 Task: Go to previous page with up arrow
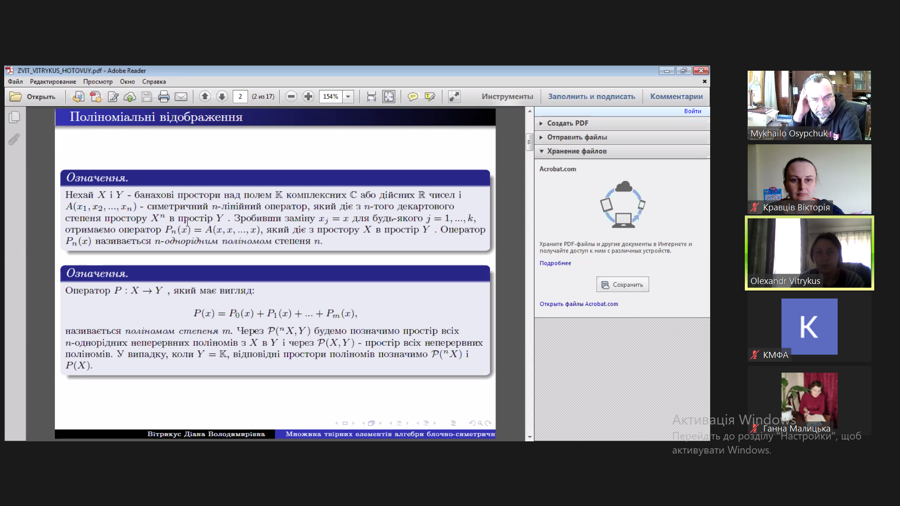tap(205, 97)
